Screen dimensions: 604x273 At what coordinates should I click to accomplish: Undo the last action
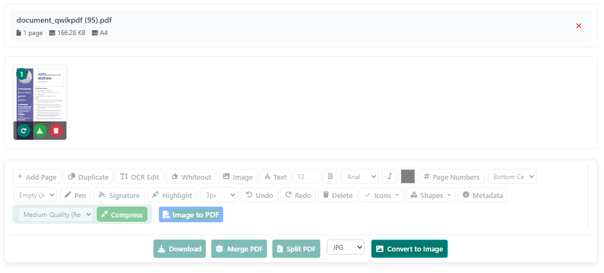pyautogui.click(x=259, y=195)
